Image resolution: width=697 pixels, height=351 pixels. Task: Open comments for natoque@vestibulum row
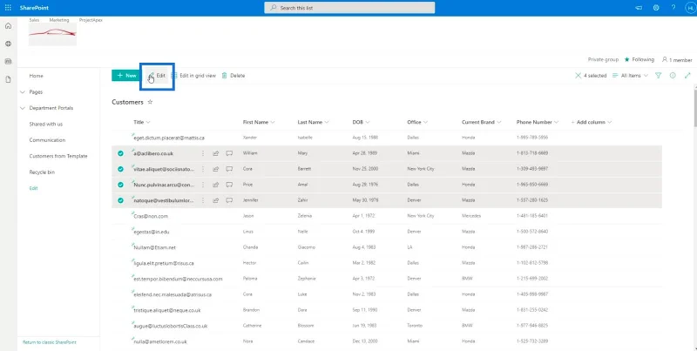(229, 200)
